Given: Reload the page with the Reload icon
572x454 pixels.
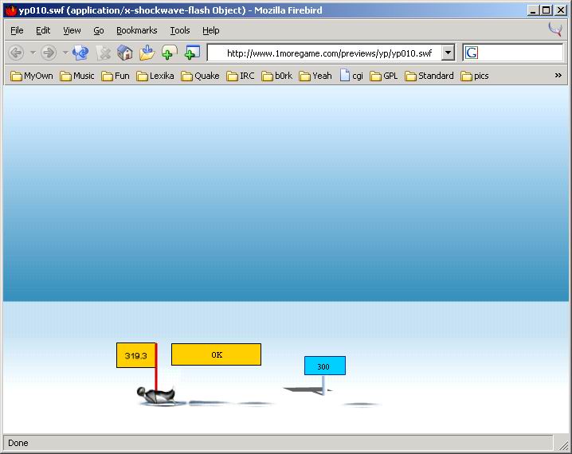Looking at the screenshot, I should (80, 53).
